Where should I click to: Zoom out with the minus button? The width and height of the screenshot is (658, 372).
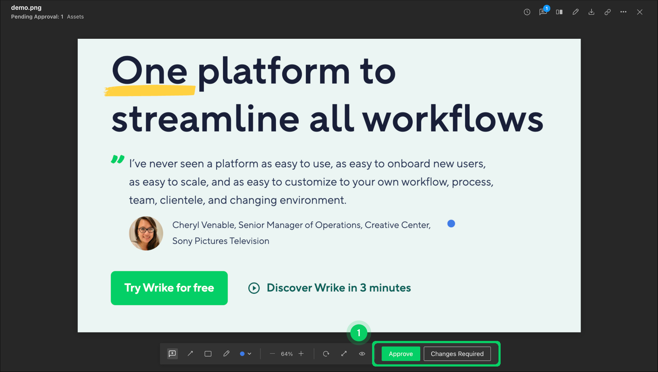click(272, 354)
